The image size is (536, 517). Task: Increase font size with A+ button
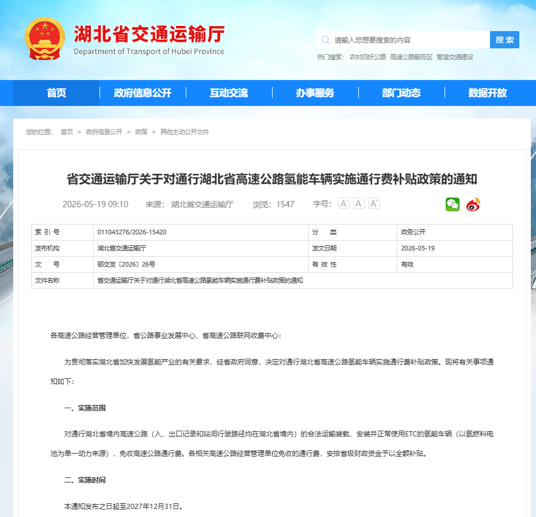pyautogui.click(x=374, y=204)
